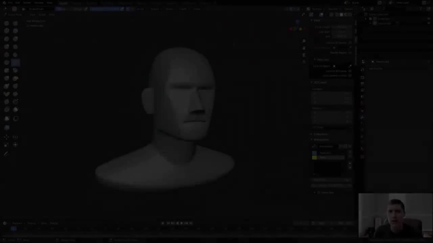Hide headsculpt with its eye icon

[x=429, y=23]
